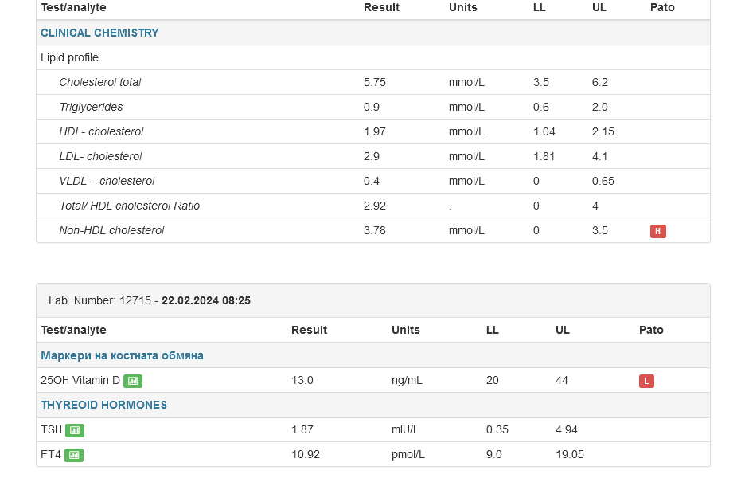This screenshot has height=494, width=745.
Task: Open the FT4 history chart icon
Action: (74, 455)
